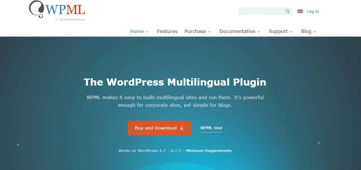Click the search magnifier icon
Screen dimensions: 361x170
coord(287,11)
